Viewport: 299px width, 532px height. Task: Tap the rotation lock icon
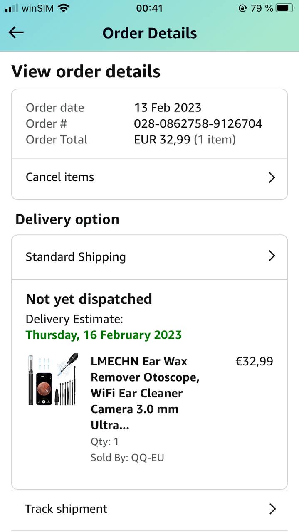click(243, 8)
